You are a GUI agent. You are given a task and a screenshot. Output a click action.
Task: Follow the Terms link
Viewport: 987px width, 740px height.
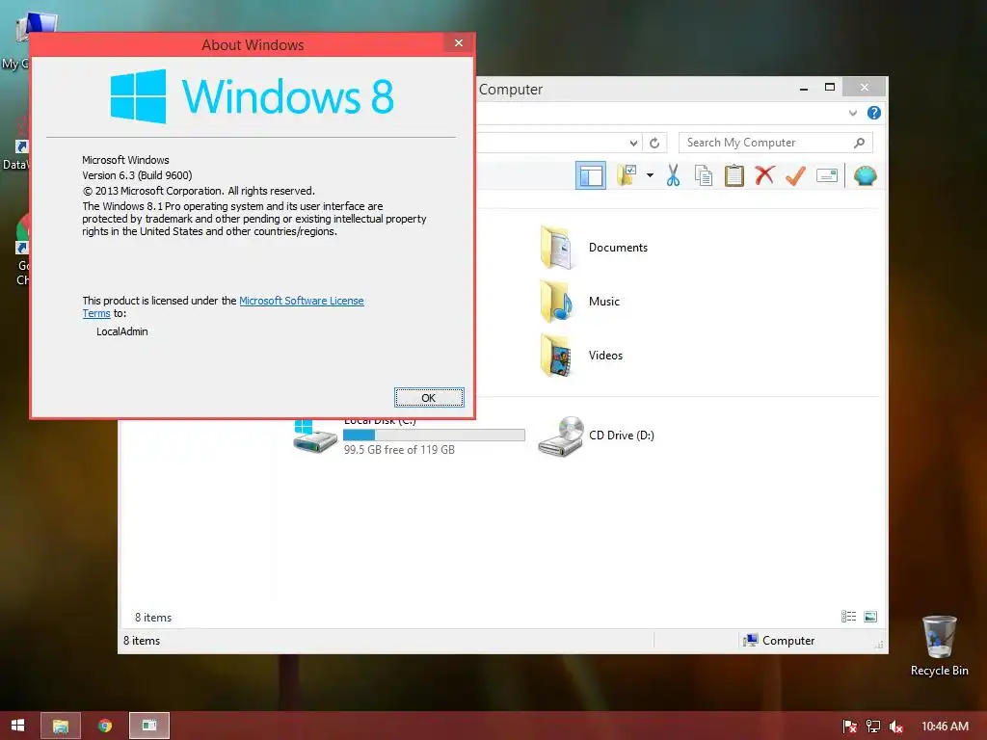click(96, 313)
